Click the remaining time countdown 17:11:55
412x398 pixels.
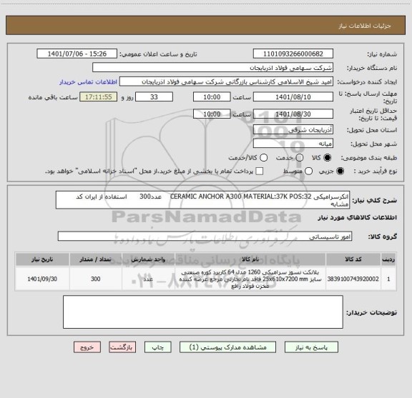99,97
